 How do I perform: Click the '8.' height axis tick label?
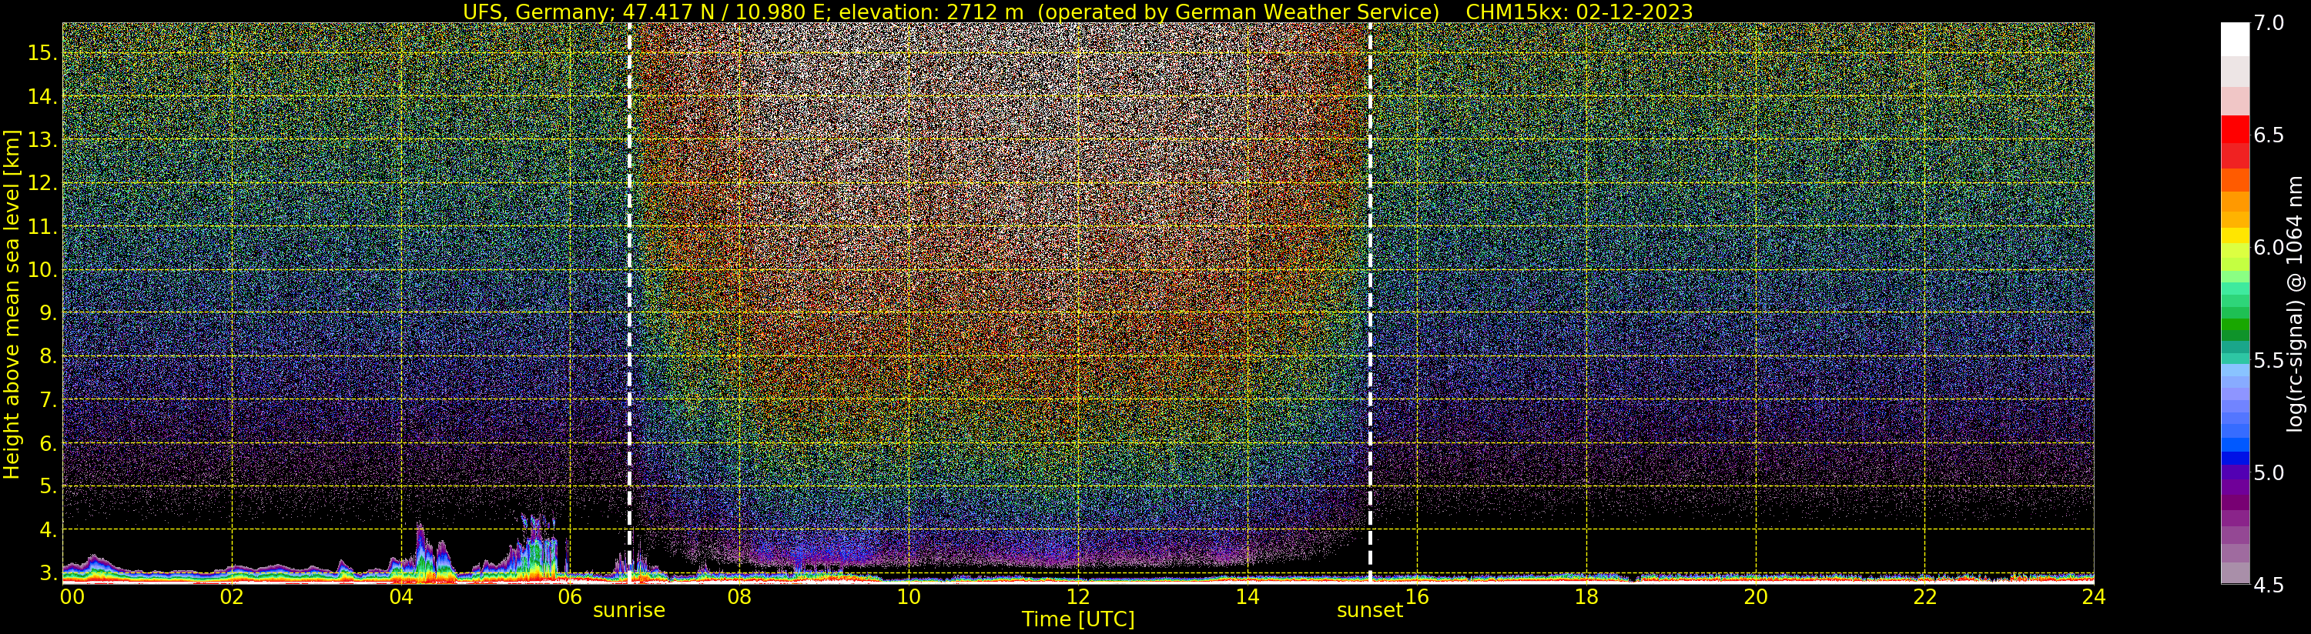click(49, 356)
